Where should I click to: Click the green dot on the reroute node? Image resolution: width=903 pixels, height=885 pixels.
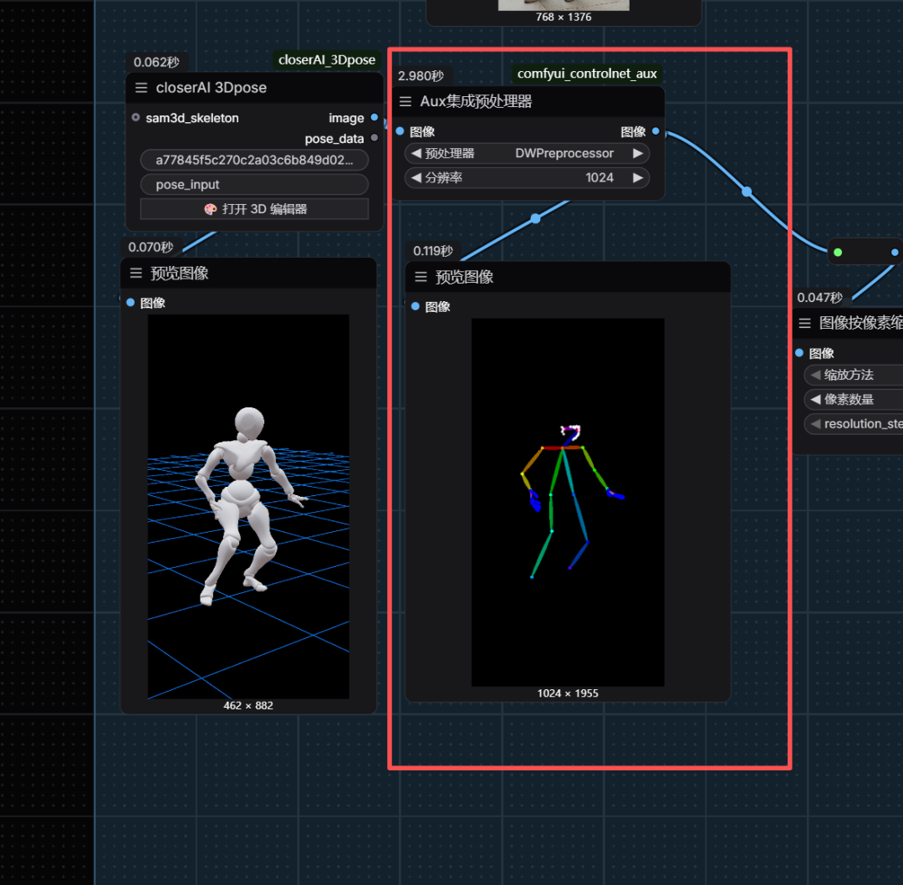[x=838, y=252]
